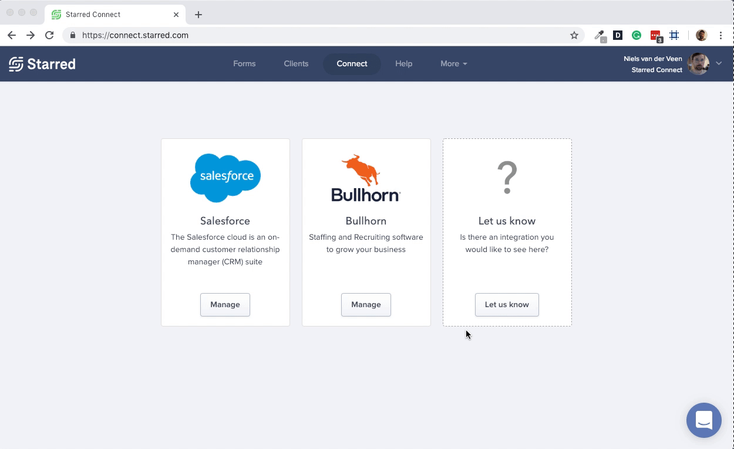The width and height of the screenshot is (734, 449).
Task: Click the user profile avatar
Action: click(x=698, y=64)
